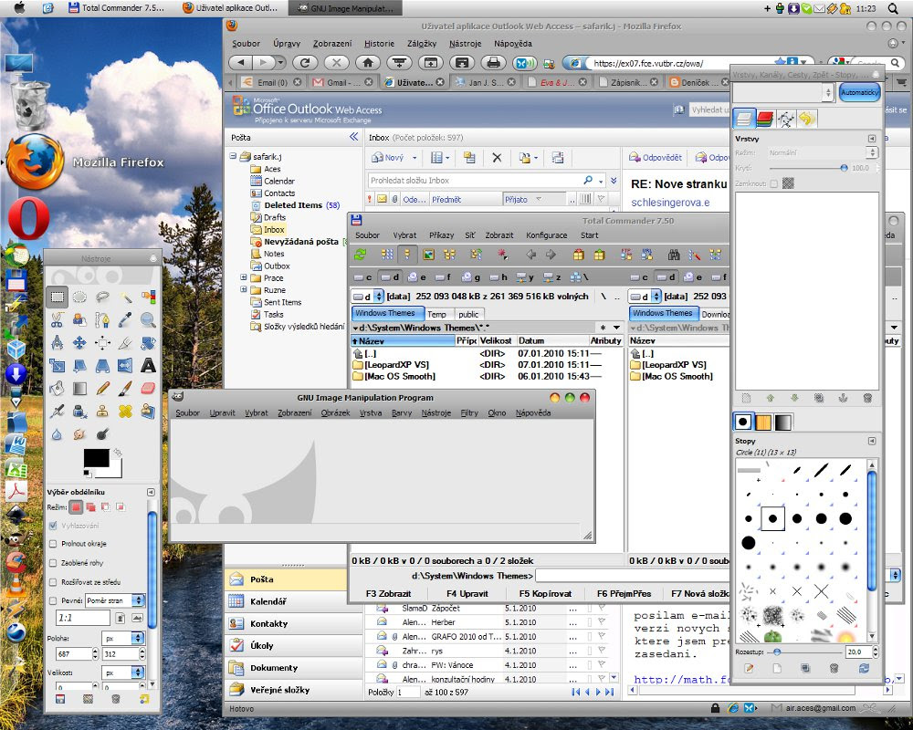Viewport: 913px width, 730px height.
Task: Enable Rozšiřovat ze středu checkbox
Action: pos(54,582)
